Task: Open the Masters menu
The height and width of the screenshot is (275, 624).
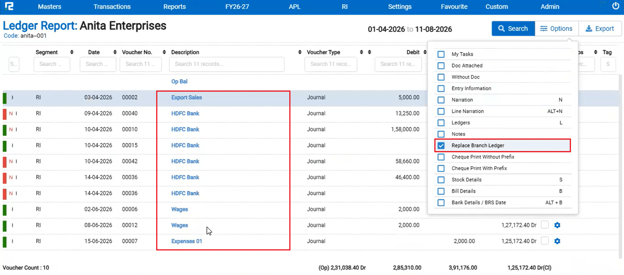Action: pos(50,7)
